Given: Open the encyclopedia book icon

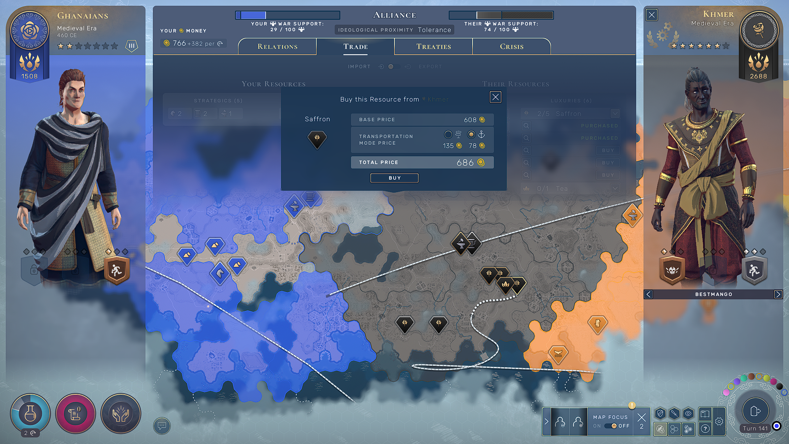Looking at the screenshot, I should [x=705, y=414].
